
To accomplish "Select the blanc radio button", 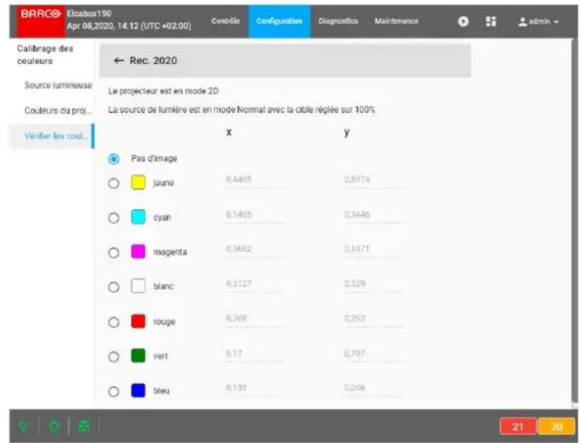I will [114, 287].
